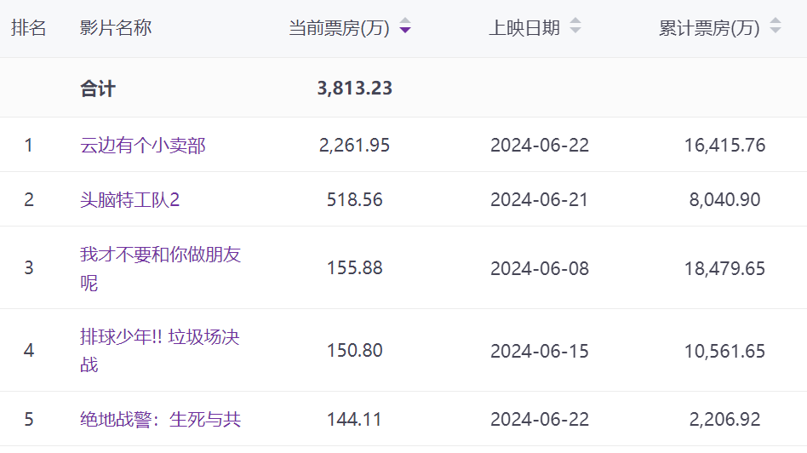The image size is (807, 453).
Task: Click current box office value 2,261.95
Action: pyautogui.click(x=355, y=146)
